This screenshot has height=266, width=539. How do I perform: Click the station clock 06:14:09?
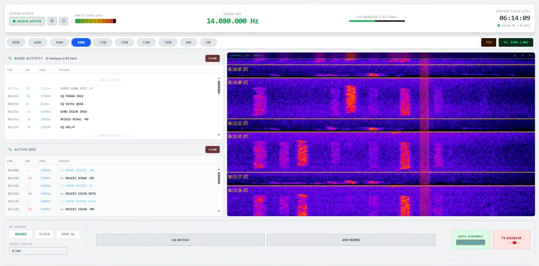coord(516,18)
